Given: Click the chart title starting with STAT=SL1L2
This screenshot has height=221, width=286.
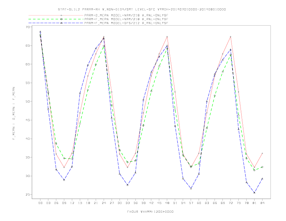Looking at the screenshot, I should coord(142,9).
